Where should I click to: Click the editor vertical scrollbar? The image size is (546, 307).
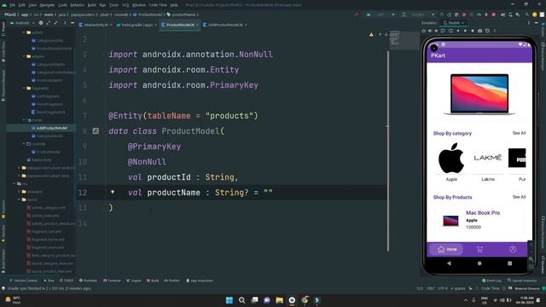pyautogui.click(x=388, y=152)
